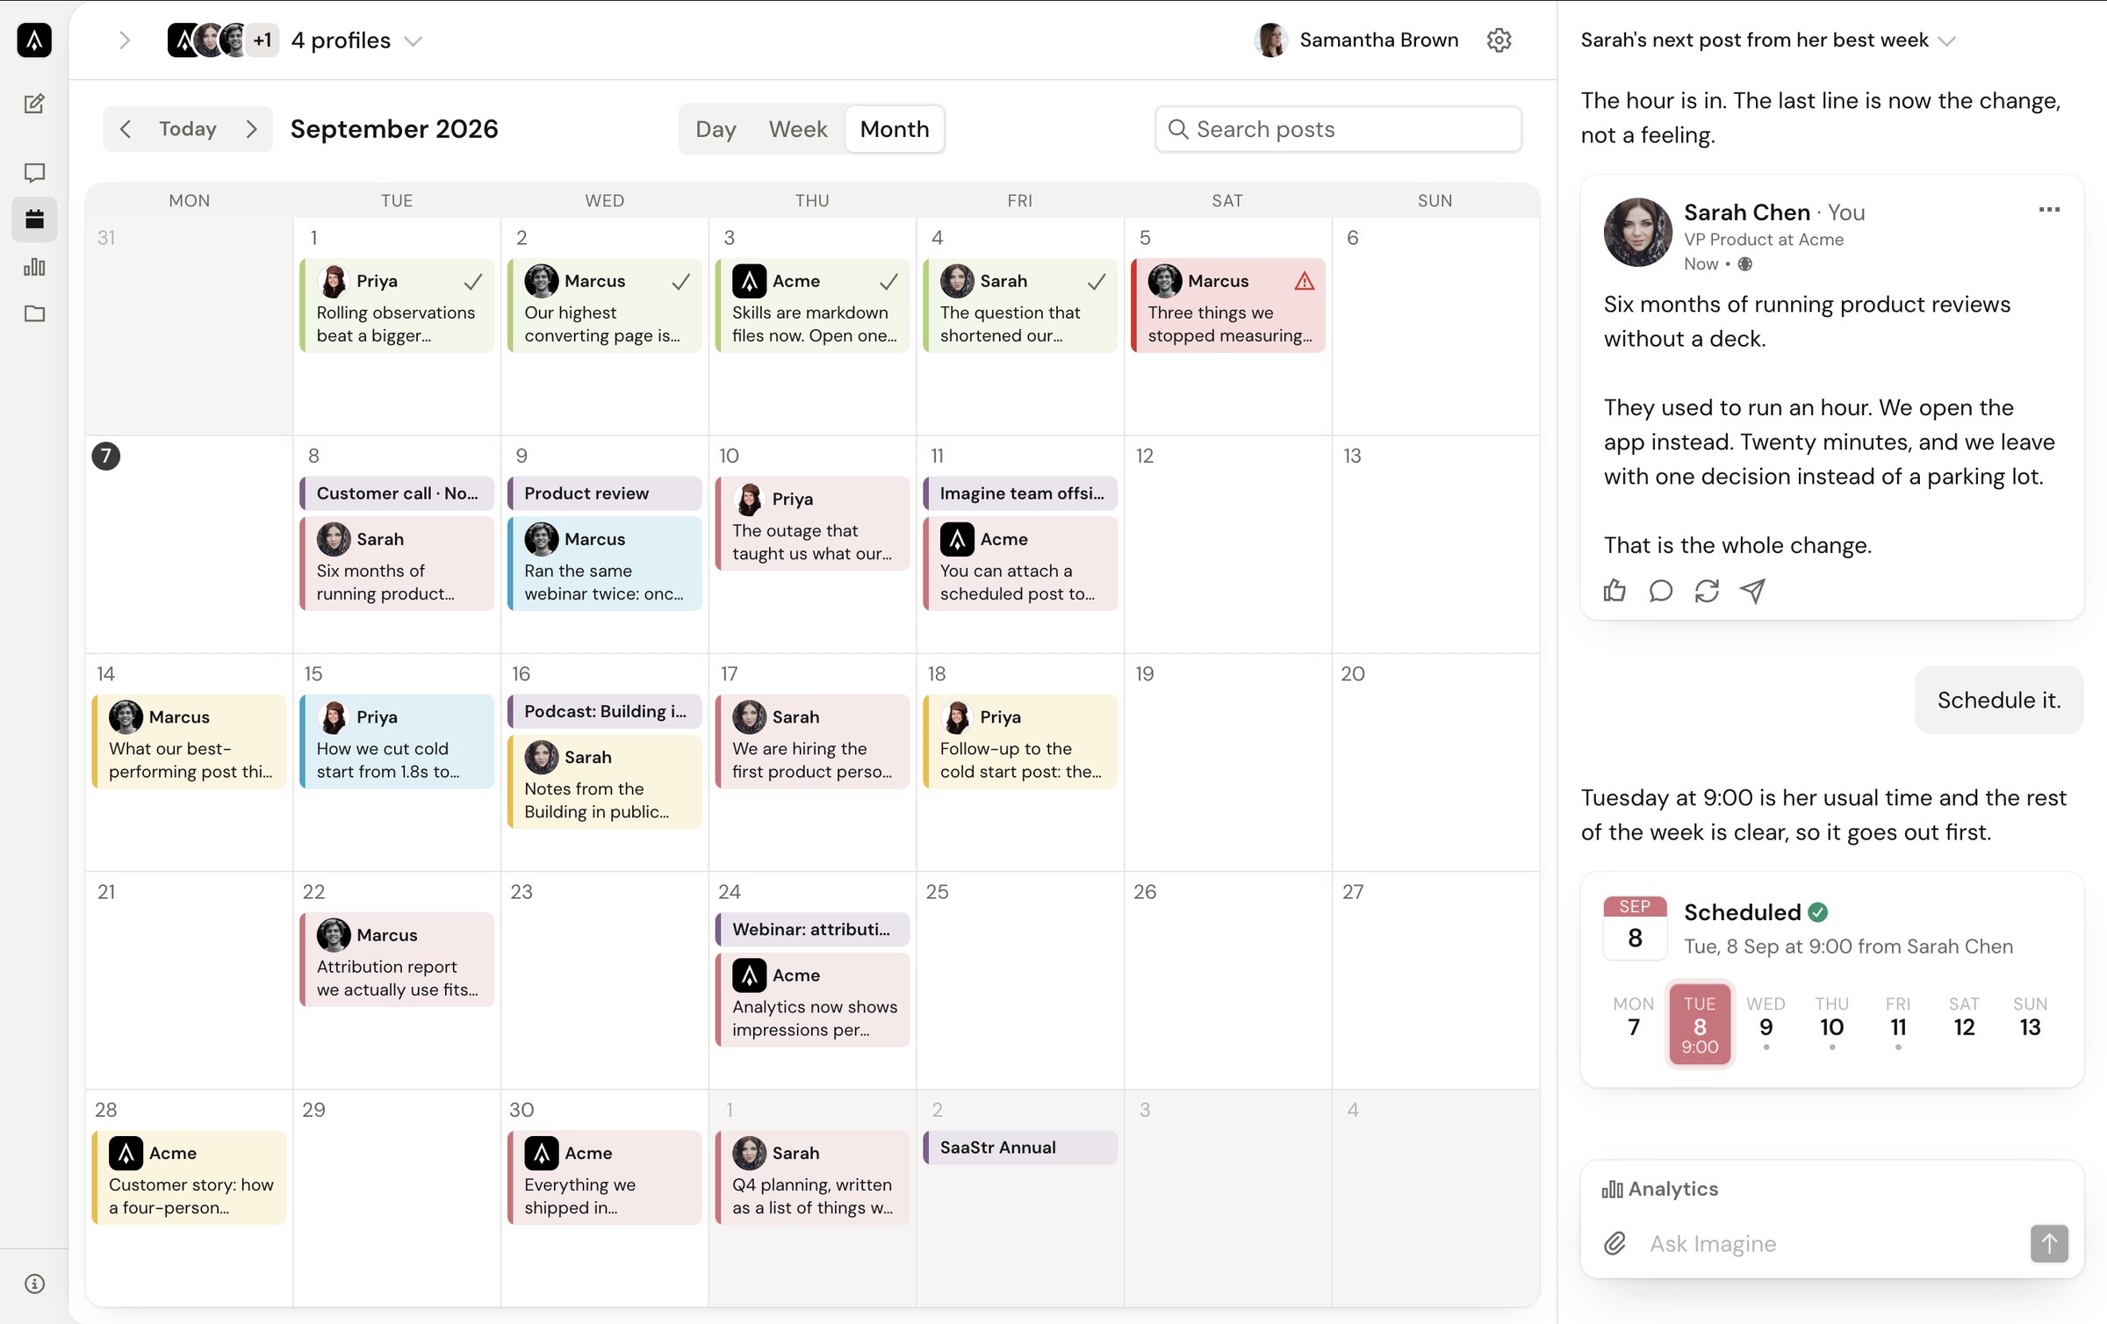Select the calendar sidebar icon
Screen dimensions: 2107x1324
[34, 219]
